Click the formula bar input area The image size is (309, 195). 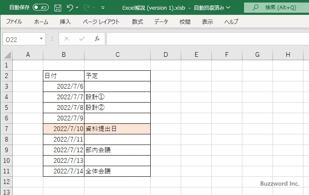point(208,39)
